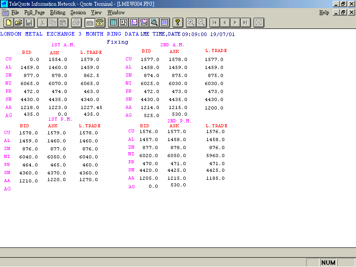Click 1ST P.M. PB bid 464.0
This screenshot has height=267, width=356.
pyautogui.click(x=30, y=165)
